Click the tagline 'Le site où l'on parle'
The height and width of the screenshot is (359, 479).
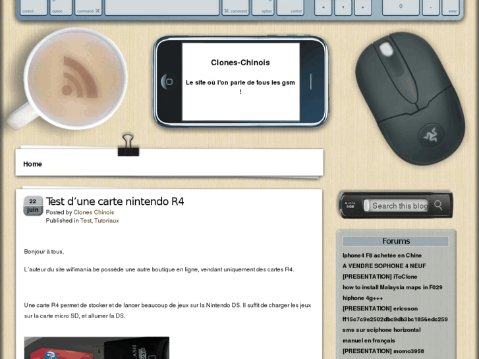pyautogui.click(x=240, y=87)
